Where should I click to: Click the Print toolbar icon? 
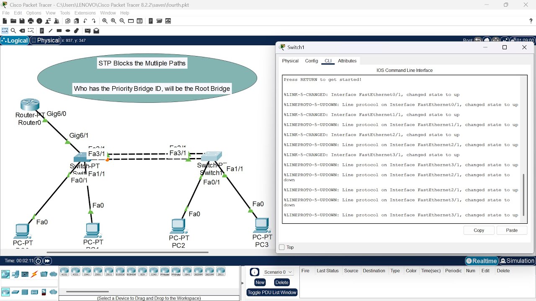click(31, 21)
